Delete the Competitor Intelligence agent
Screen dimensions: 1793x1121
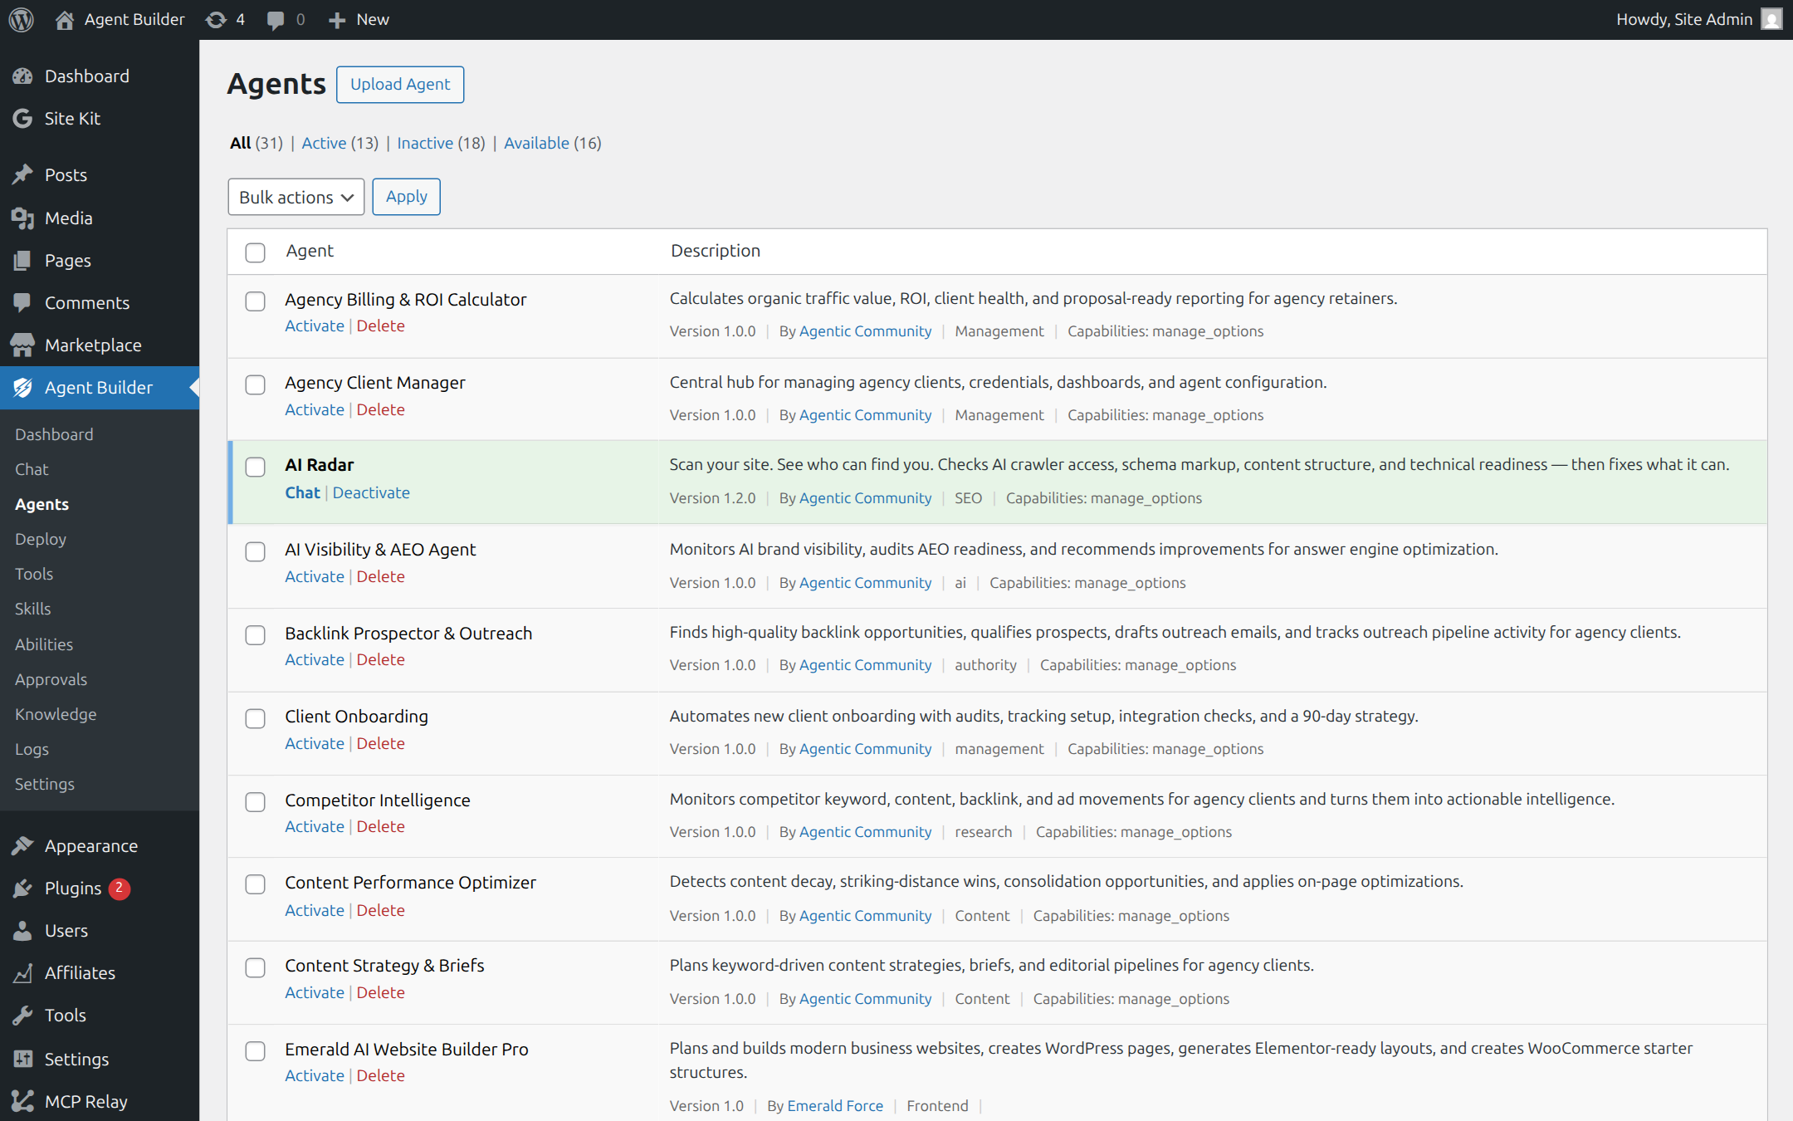(381, 826)
